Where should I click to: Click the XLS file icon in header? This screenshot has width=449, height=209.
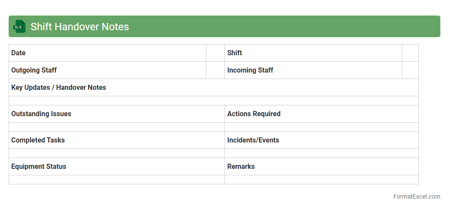[x=19, y=26]
